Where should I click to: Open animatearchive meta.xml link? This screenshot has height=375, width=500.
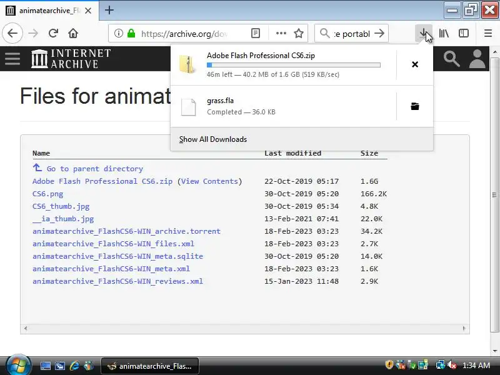coord(111,269)
